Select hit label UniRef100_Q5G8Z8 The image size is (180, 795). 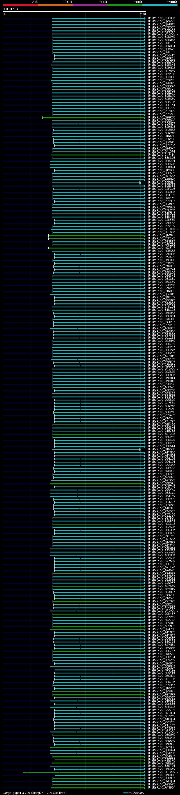(x=161, y=775)
